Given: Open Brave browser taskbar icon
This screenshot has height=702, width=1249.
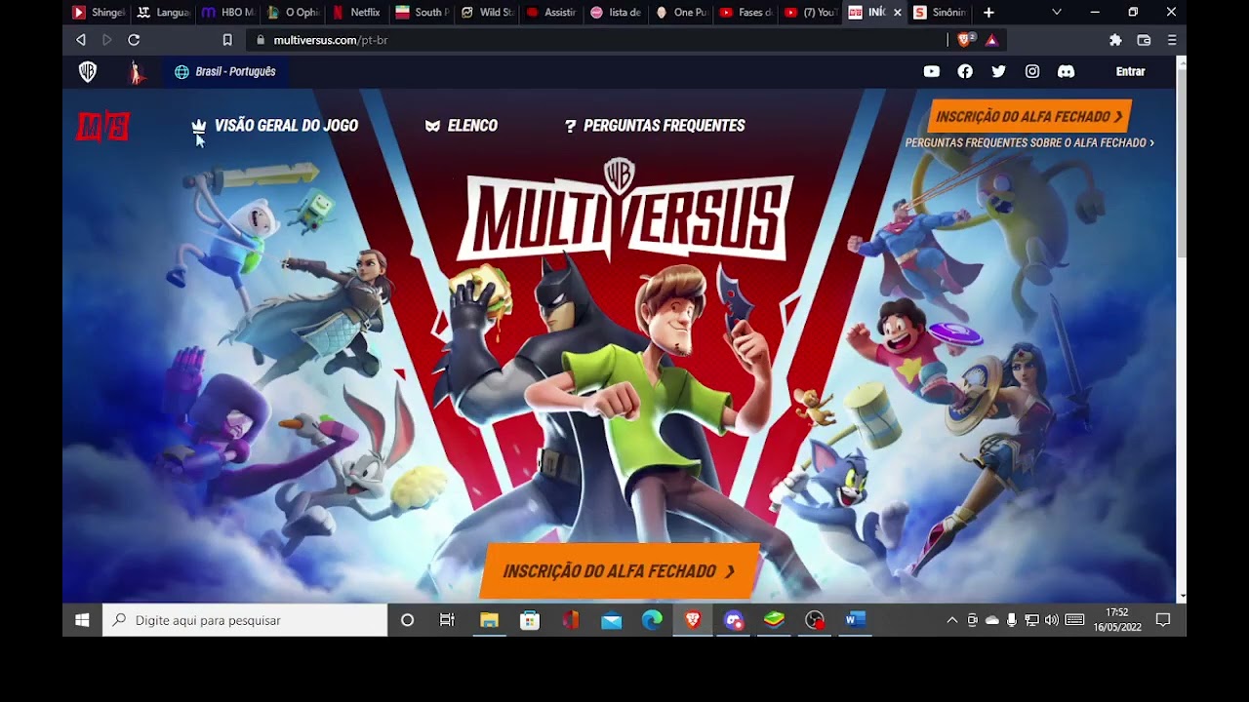Looking at the screenshot, I should pyautogui.click(x=693, y=620).
